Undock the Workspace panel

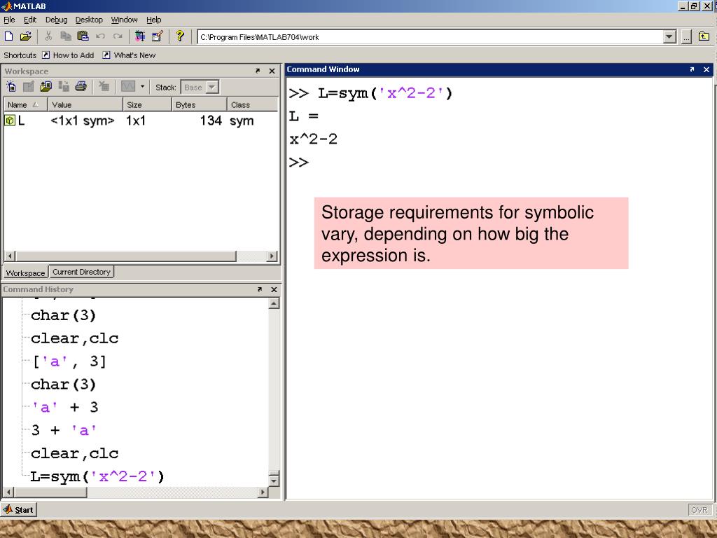pos(258,71)
